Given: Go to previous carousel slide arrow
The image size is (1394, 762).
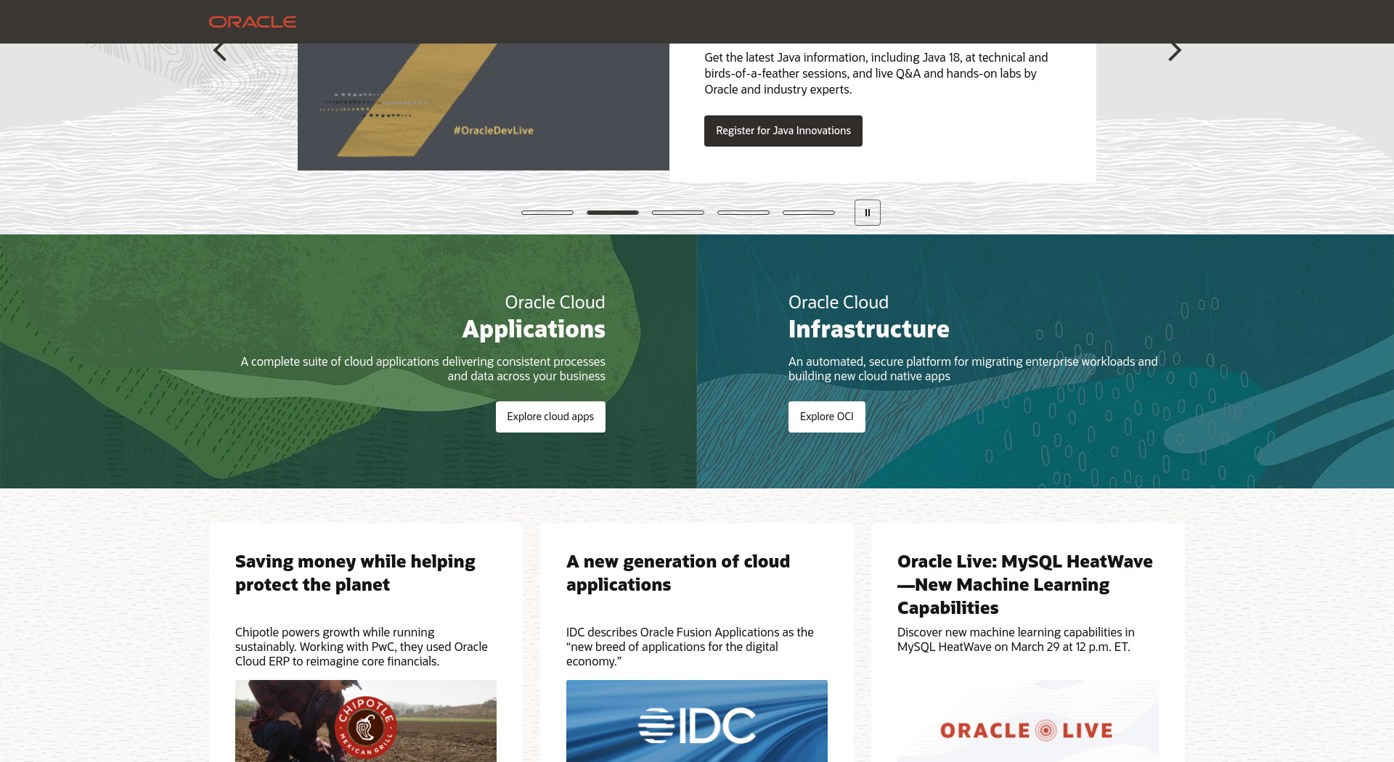Looking at the screenshot, I should coord(220,51).
